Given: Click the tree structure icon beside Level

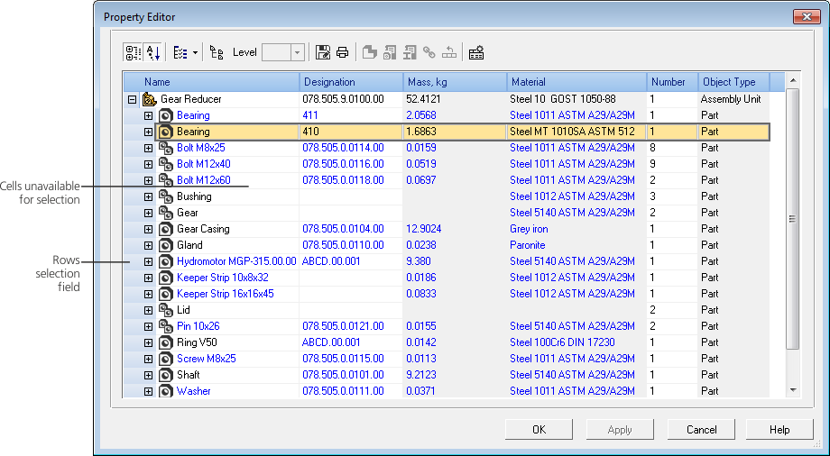Looking at the screenshot, I should point(217,52).
